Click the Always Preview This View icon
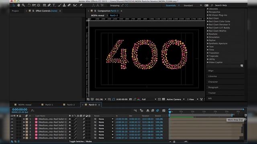This screenshot has width=257, height=144. click(x=88, y=99)
